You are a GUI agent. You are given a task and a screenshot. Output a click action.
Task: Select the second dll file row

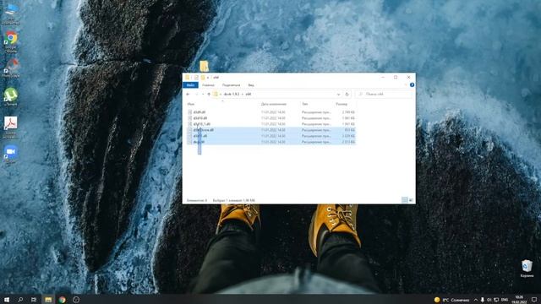click(271, 118)
